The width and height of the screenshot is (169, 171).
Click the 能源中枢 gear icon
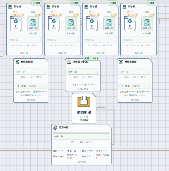[55, 127]
